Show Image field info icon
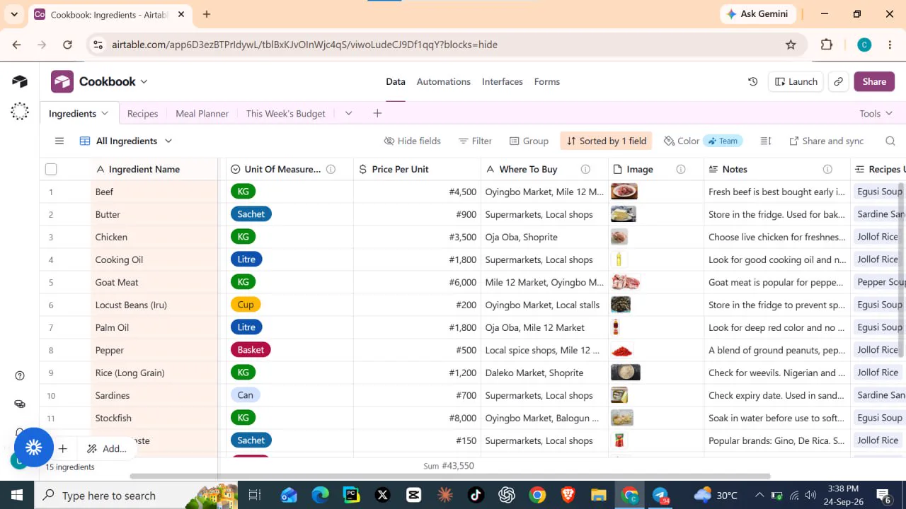Image resolution: width=906 pixels, height=509 pixels. (x=681, y=169)
